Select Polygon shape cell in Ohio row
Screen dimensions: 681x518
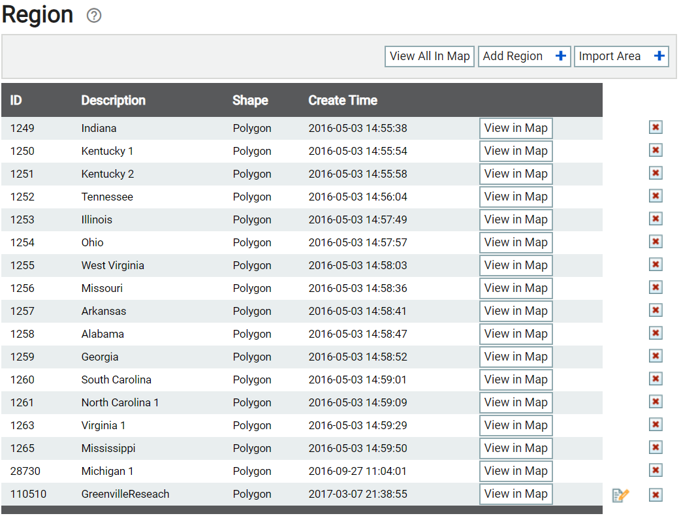click(252, 243)
